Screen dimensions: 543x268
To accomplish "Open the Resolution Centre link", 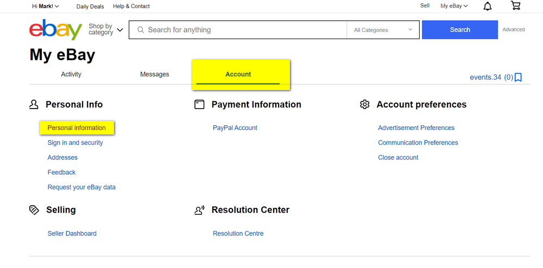I will (x=238, y=234).
